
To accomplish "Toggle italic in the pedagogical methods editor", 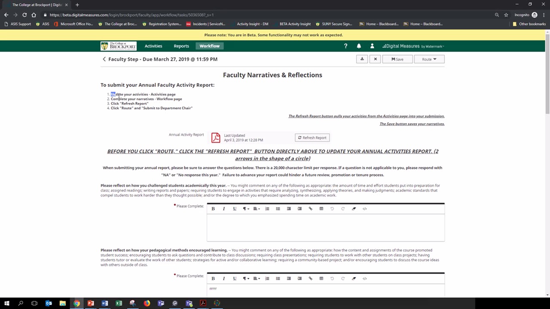I will (x=224, y=279).
